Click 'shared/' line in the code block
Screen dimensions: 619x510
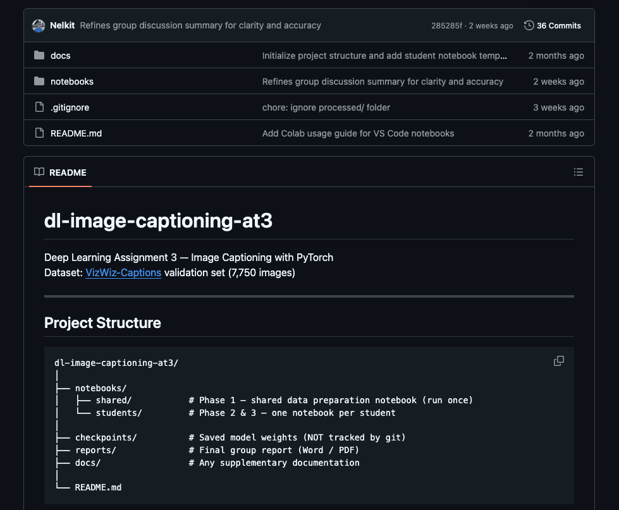[x=114, y=400]
